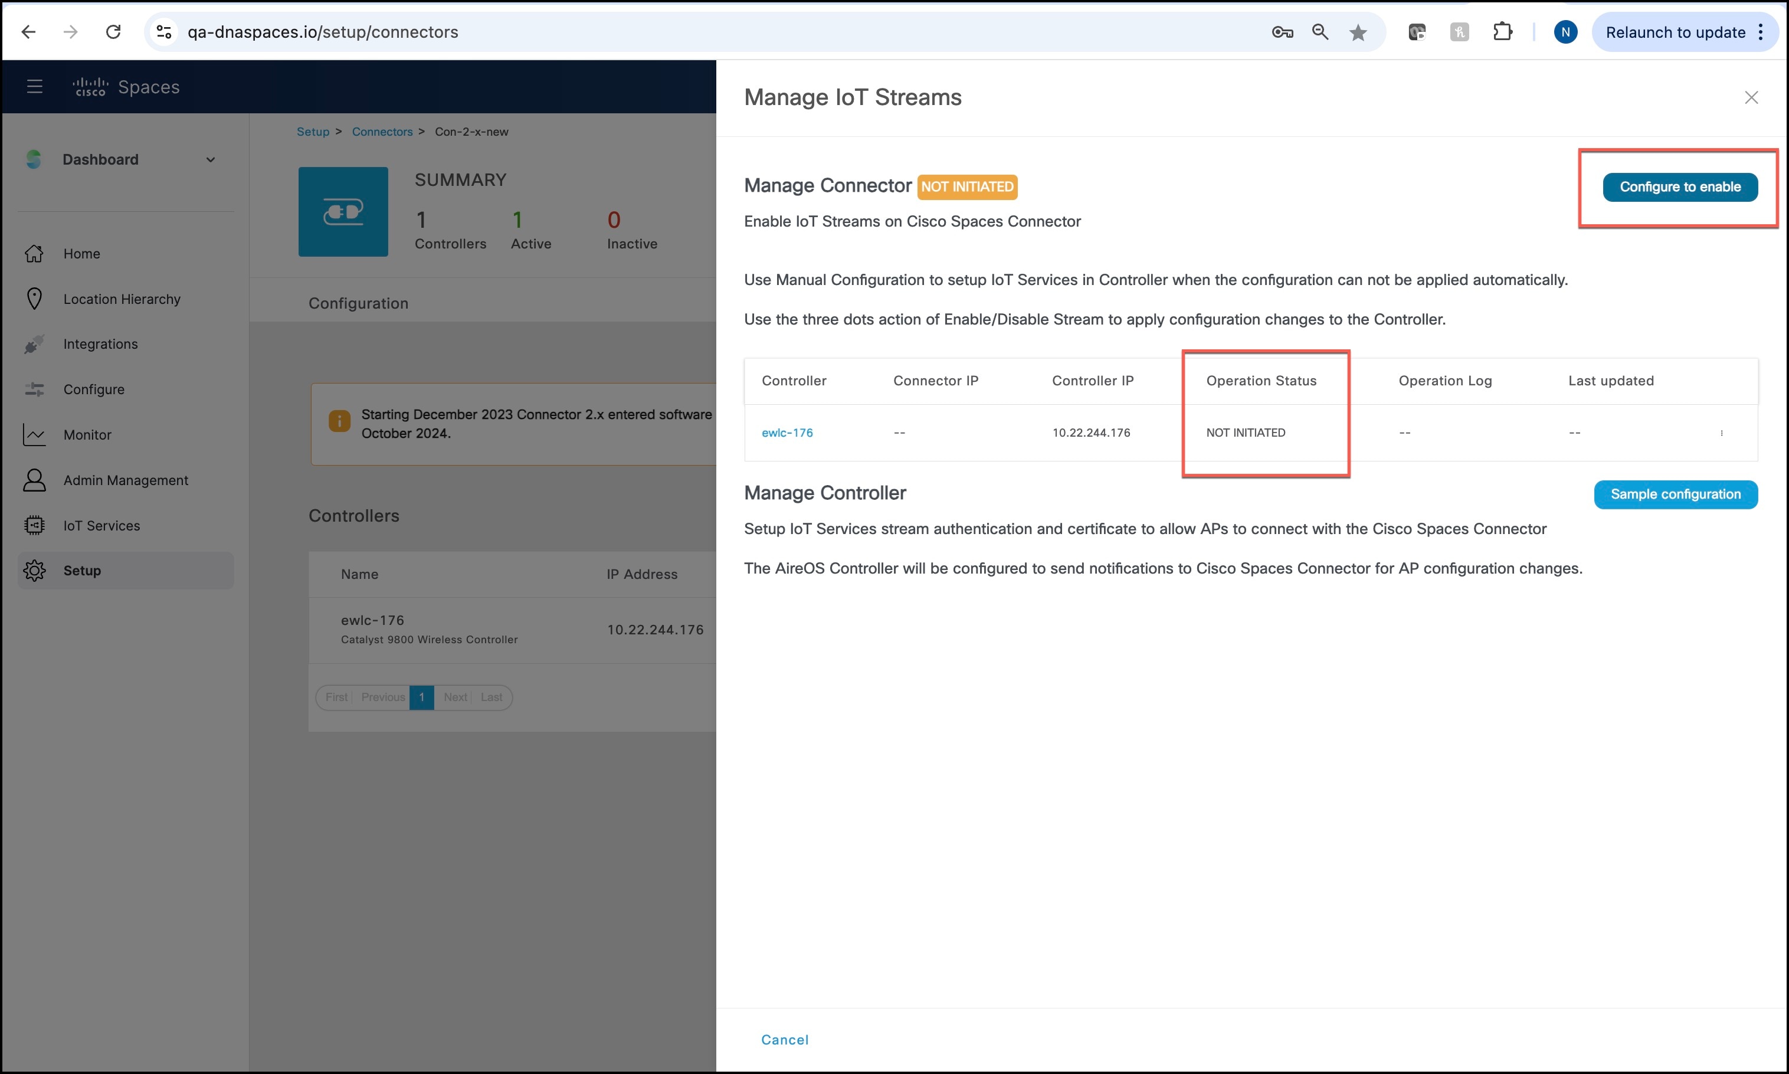Click Last in the pagination
The height and width of the screenshot is (1074, 1789).
pyautogui.click(x=491, y=697)
